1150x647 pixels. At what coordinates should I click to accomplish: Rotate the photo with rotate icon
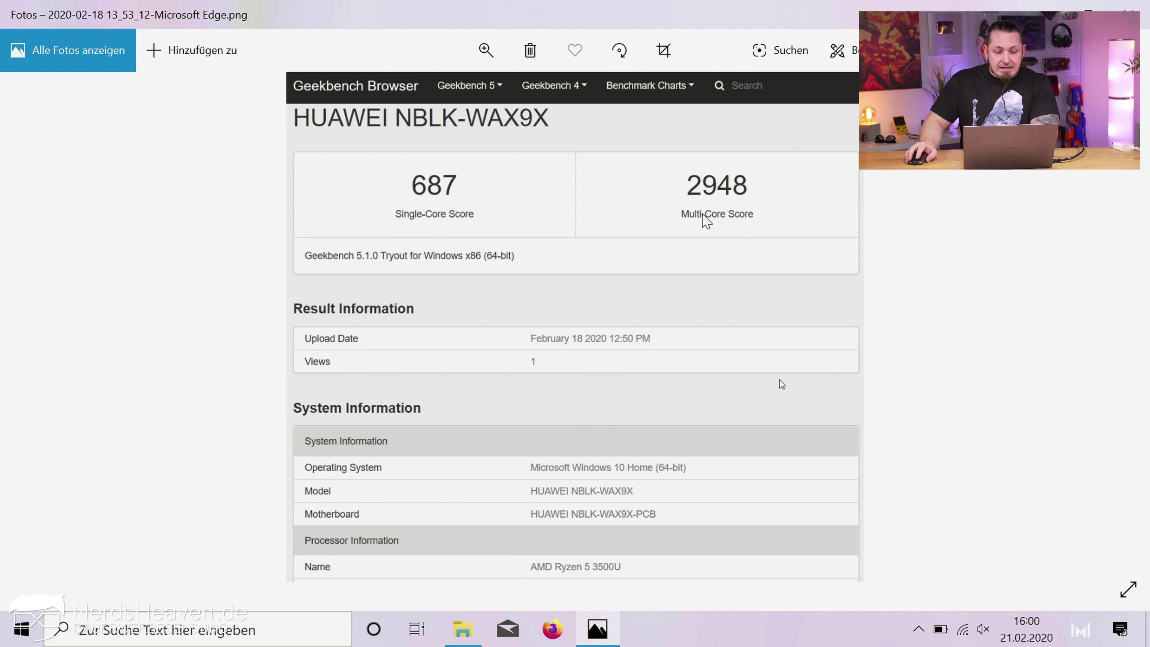[619, 50]
